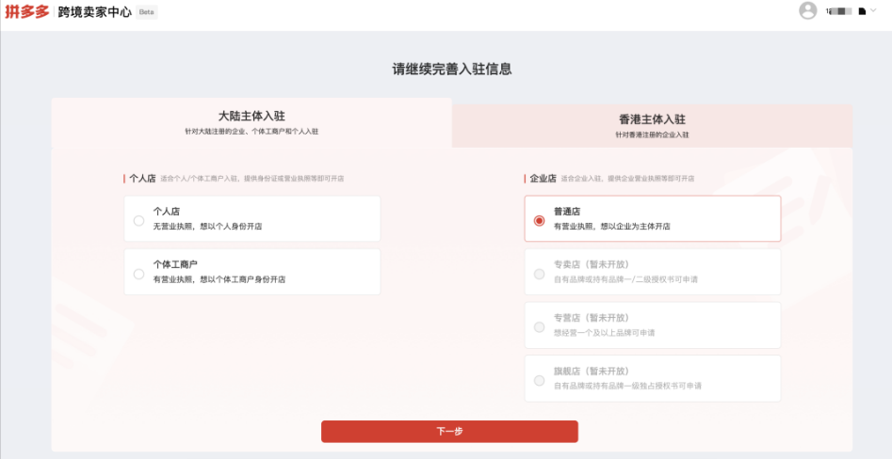This screenshot has height=459, width=892.
Task: Expand the account dropdown chevron
Action: point(873,10)
